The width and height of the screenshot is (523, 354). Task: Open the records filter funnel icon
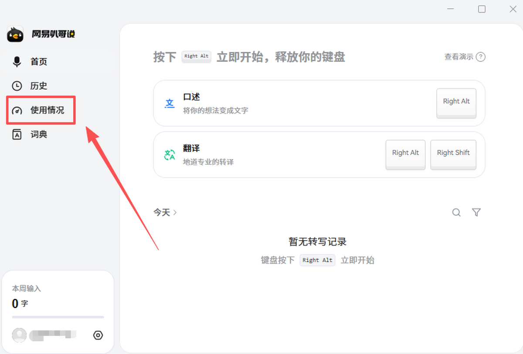tap(476, 212)
